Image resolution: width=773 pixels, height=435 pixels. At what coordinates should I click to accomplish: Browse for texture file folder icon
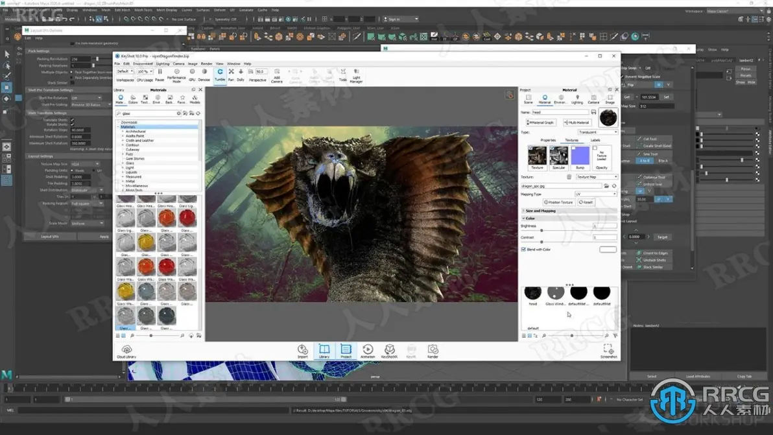606,185
